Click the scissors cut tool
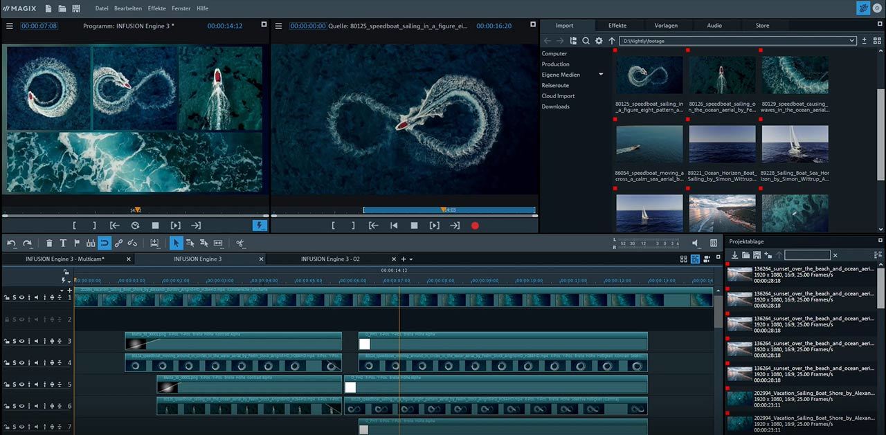 (239, 243)
